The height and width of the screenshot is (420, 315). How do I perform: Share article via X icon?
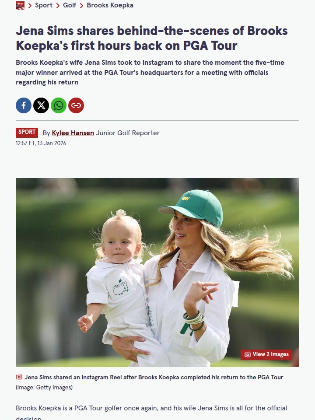coord(41,105)
